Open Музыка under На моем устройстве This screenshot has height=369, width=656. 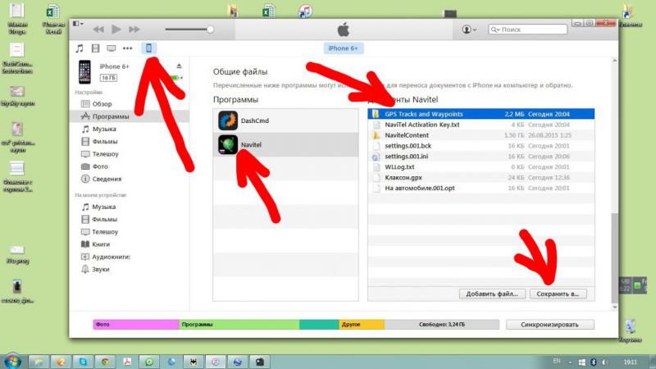point(104,207)
